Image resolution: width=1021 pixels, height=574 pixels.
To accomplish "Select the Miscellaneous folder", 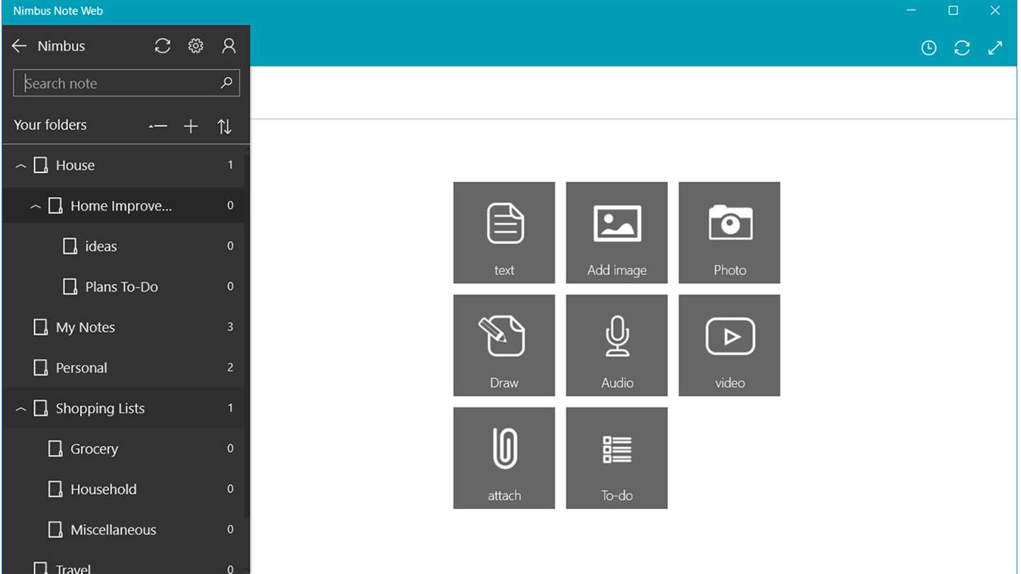I will pos(123,529).
